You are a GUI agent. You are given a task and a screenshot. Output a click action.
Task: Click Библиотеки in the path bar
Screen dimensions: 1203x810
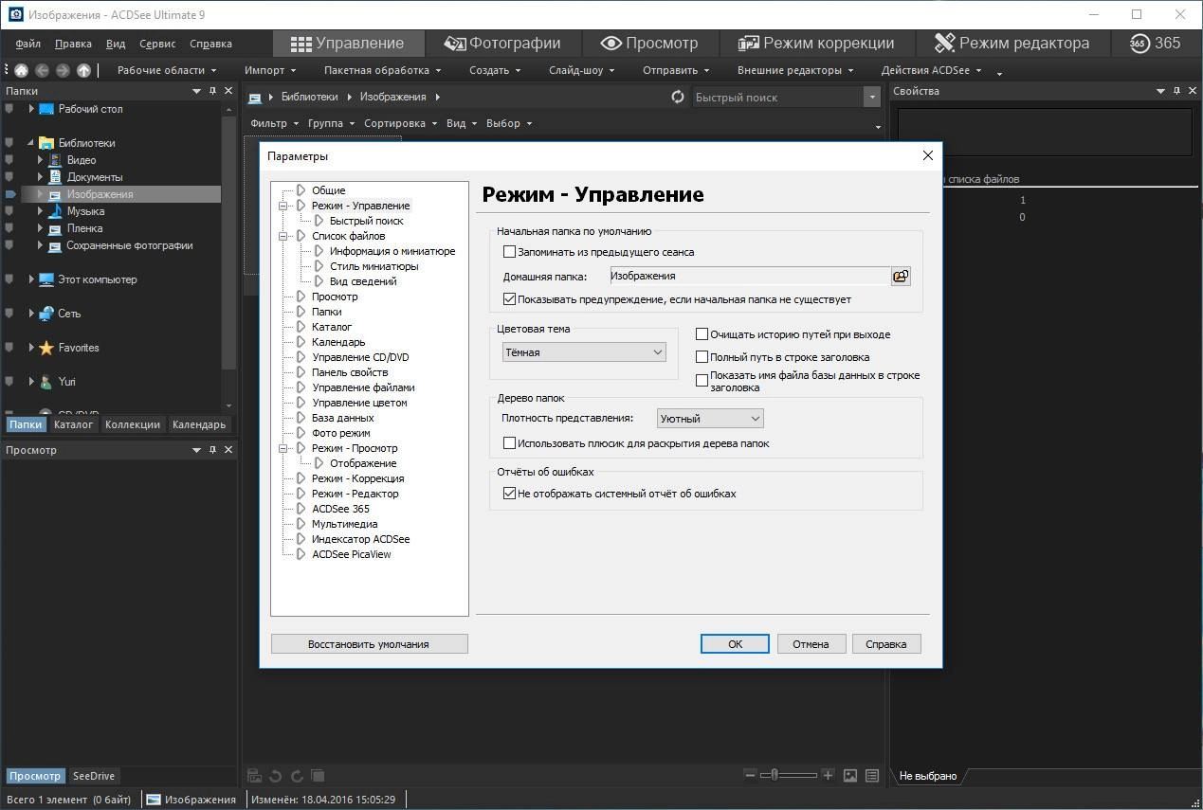point(309,97)
